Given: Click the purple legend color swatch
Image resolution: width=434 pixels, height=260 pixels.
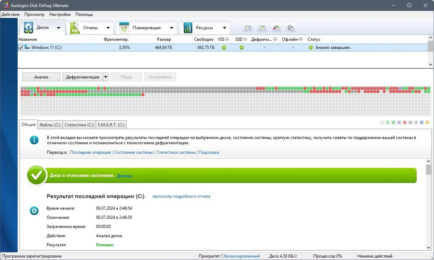Looking at the screenshot, I should pos(399,123).
